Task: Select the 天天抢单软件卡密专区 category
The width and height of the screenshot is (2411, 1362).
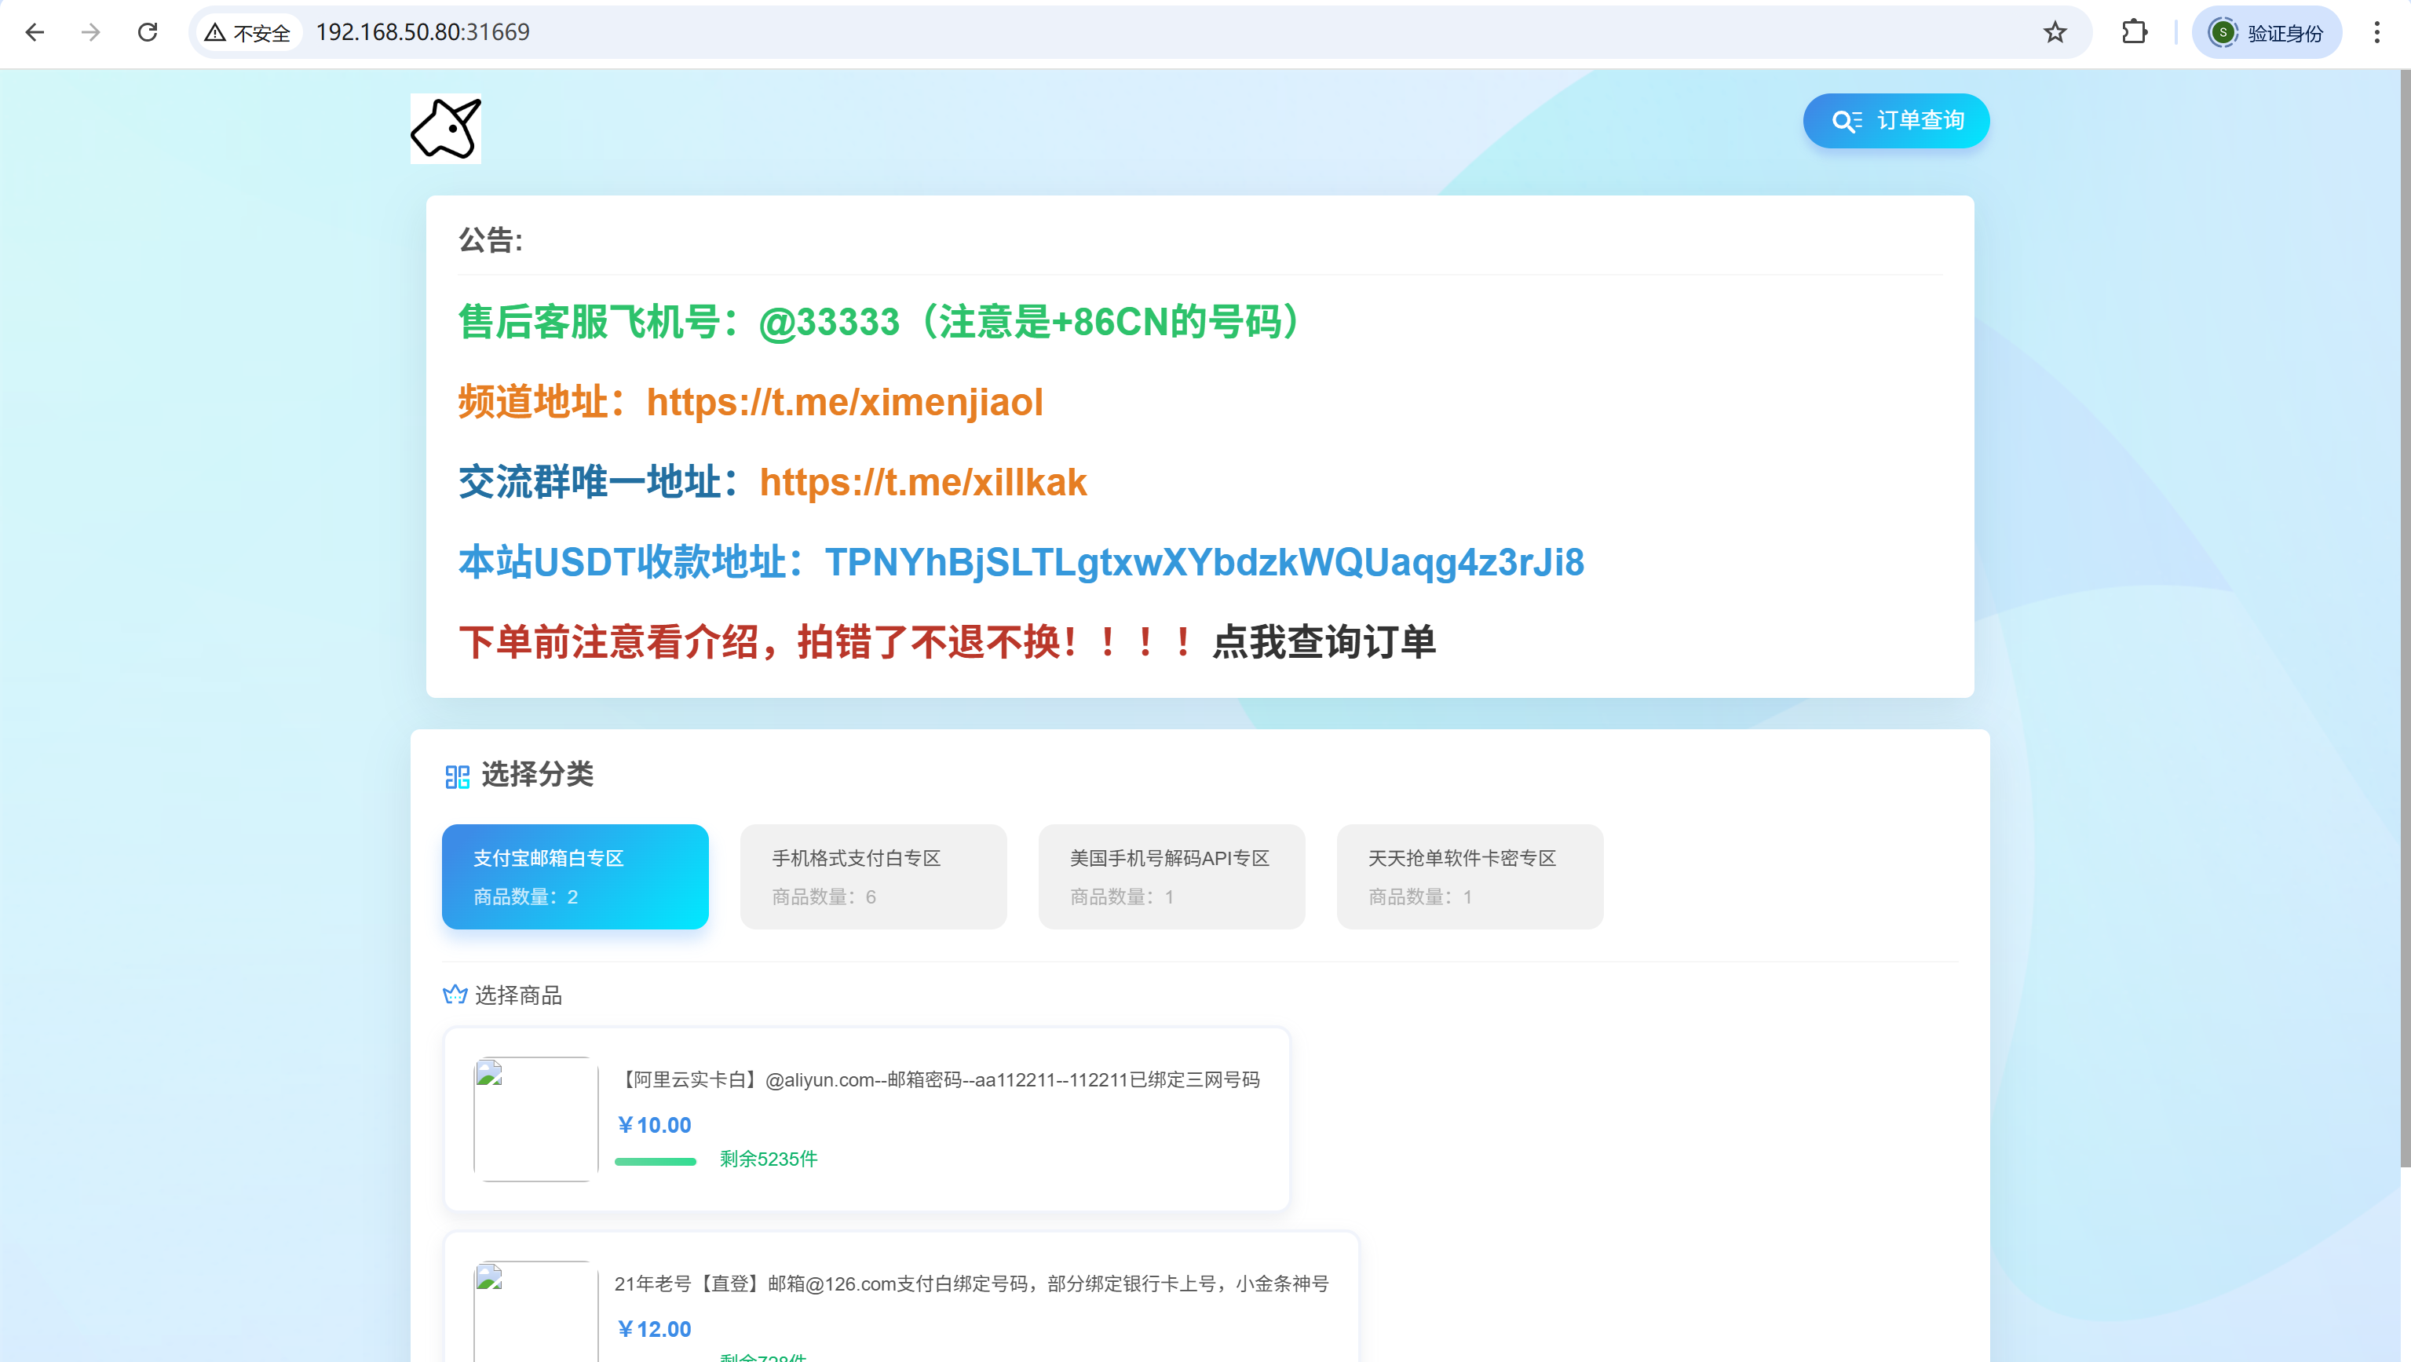Action: tap(1470, 876)
